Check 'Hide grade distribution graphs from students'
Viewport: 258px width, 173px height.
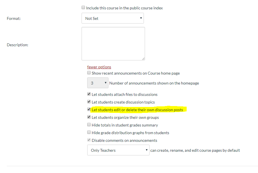(x=89, y=132)
